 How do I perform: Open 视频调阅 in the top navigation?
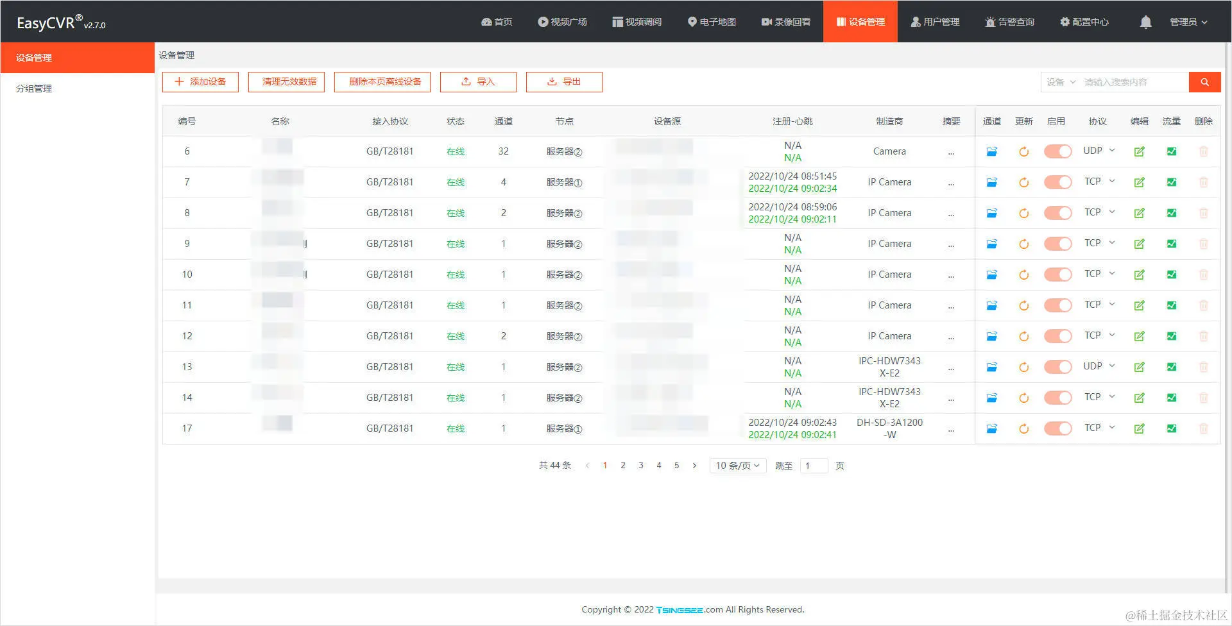[x=637, y=22]
